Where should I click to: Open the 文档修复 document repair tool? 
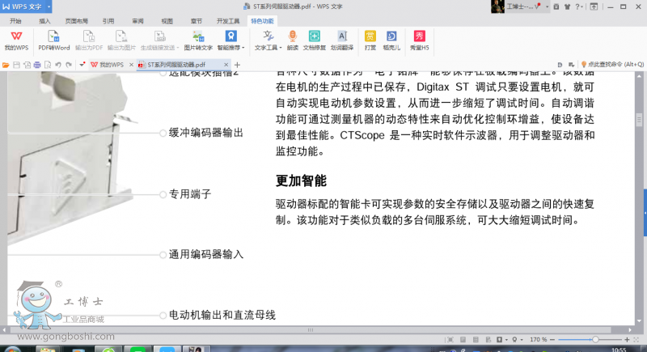(315, 39)
